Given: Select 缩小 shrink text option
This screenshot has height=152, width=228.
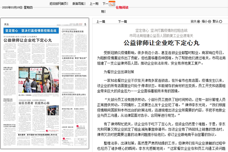Looking at the screenshot, I should [205, 21].
